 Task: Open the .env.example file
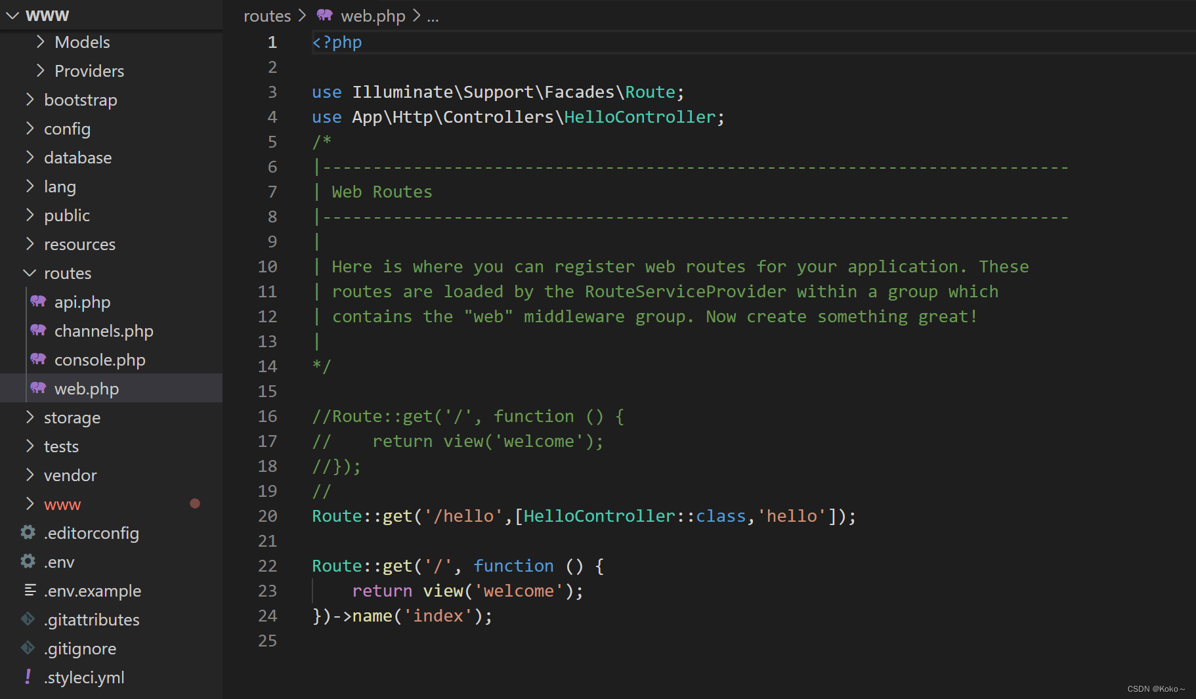point(93,591)
